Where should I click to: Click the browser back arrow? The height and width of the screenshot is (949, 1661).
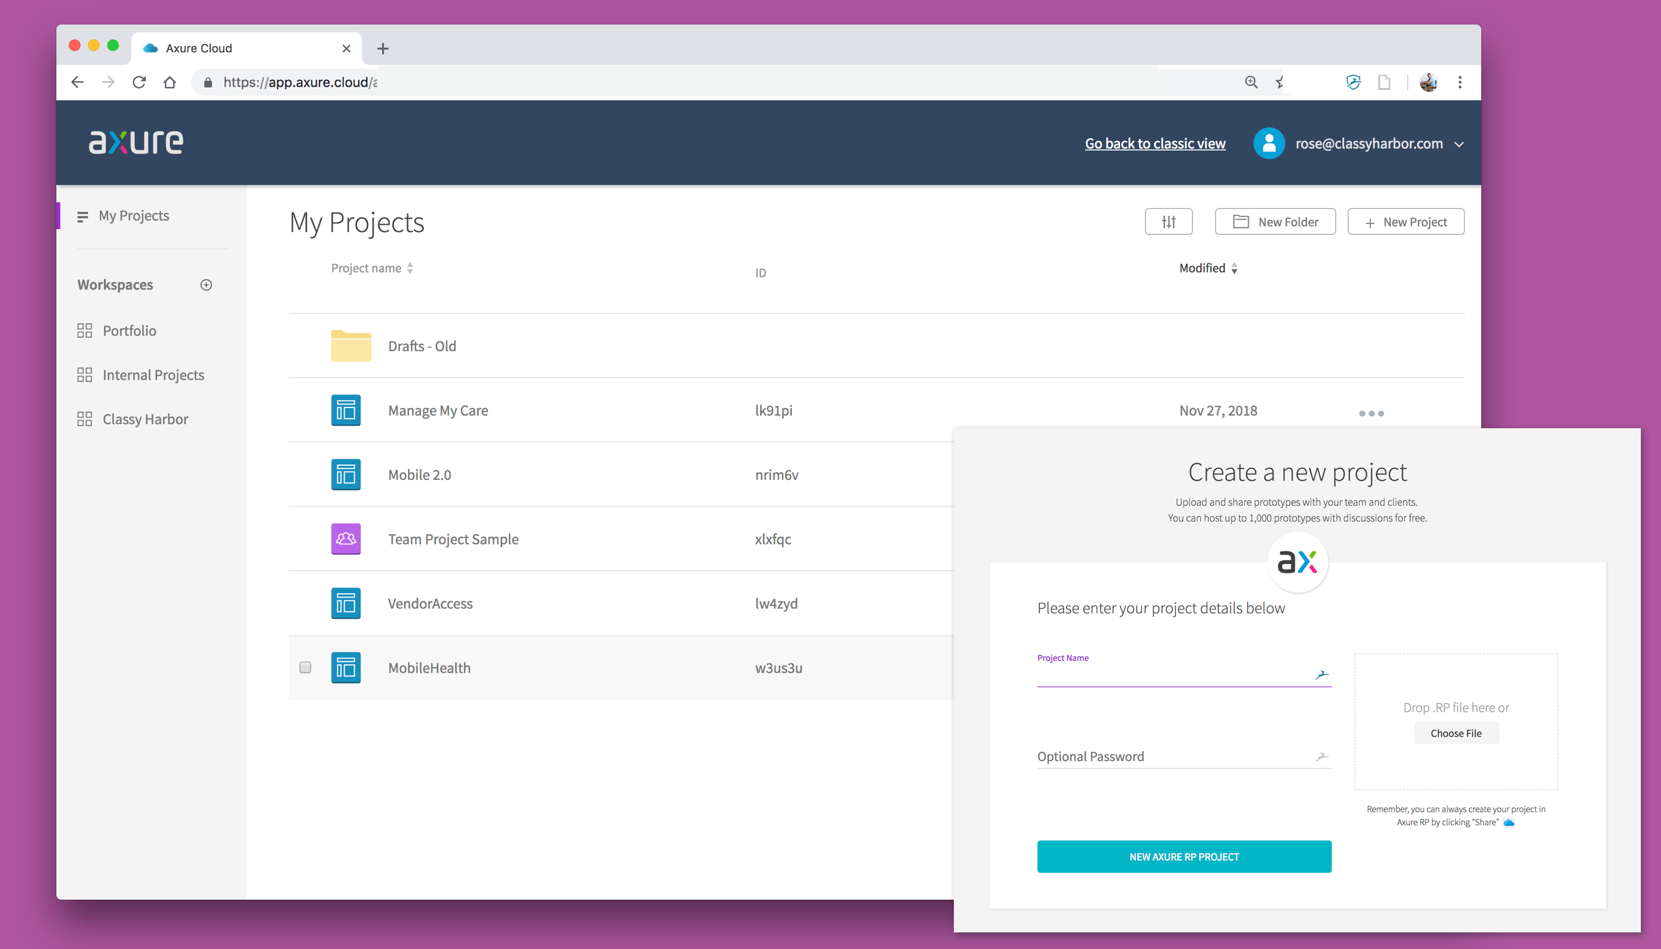click(77, 82)
